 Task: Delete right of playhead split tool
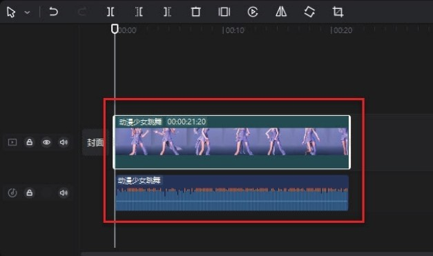(167, 12)
